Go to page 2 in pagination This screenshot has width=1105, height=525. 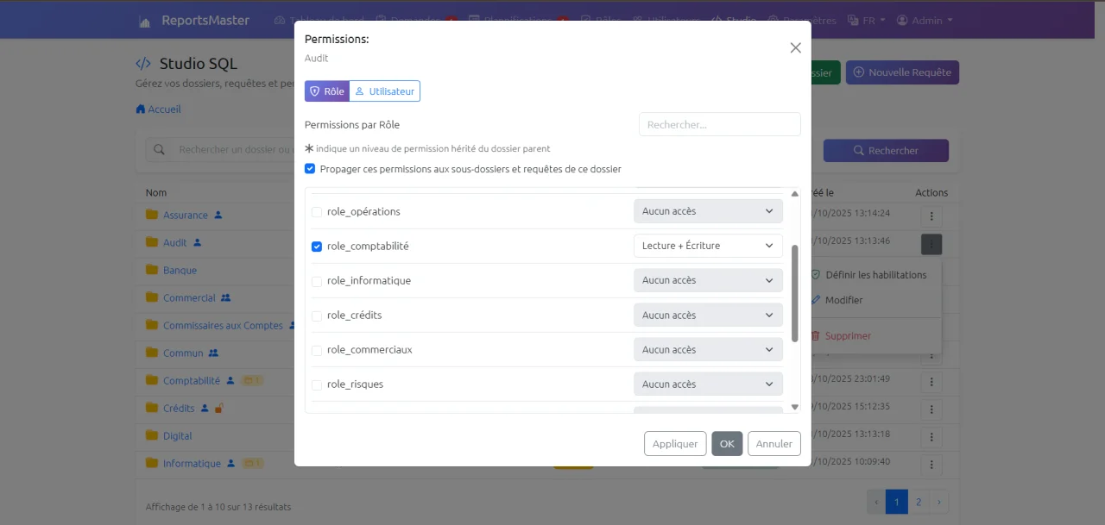coord(919,502)
